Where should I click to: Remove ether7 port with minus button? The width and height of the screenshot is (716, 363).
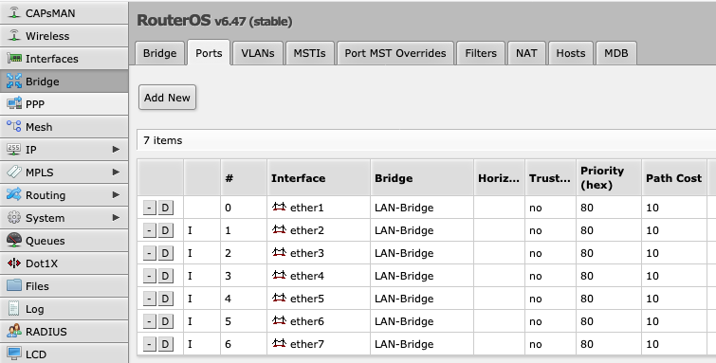pyautogui.click(x=149, y=344)
